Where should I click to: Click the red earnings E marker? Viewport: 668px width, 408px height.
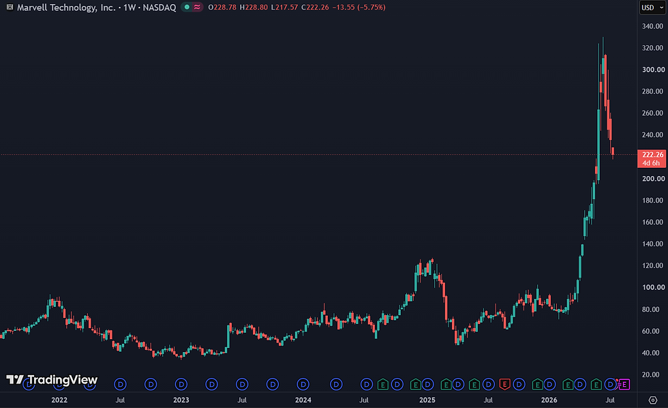[504, 385]
